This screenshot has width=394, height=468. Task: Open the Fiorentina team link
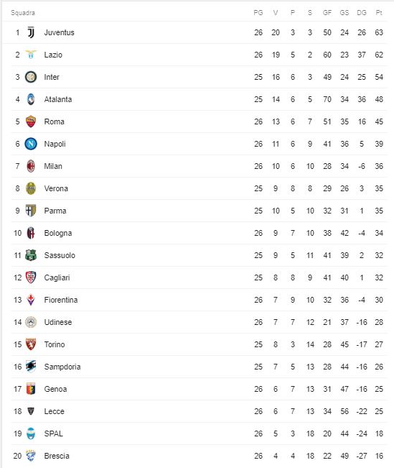pos(61,300)
